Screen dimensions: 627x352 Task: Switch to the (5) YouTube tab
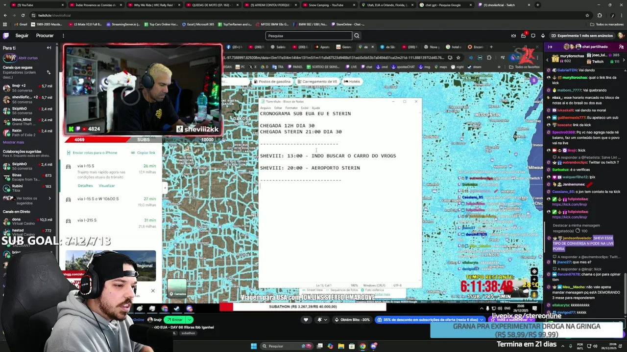[38, 5]
